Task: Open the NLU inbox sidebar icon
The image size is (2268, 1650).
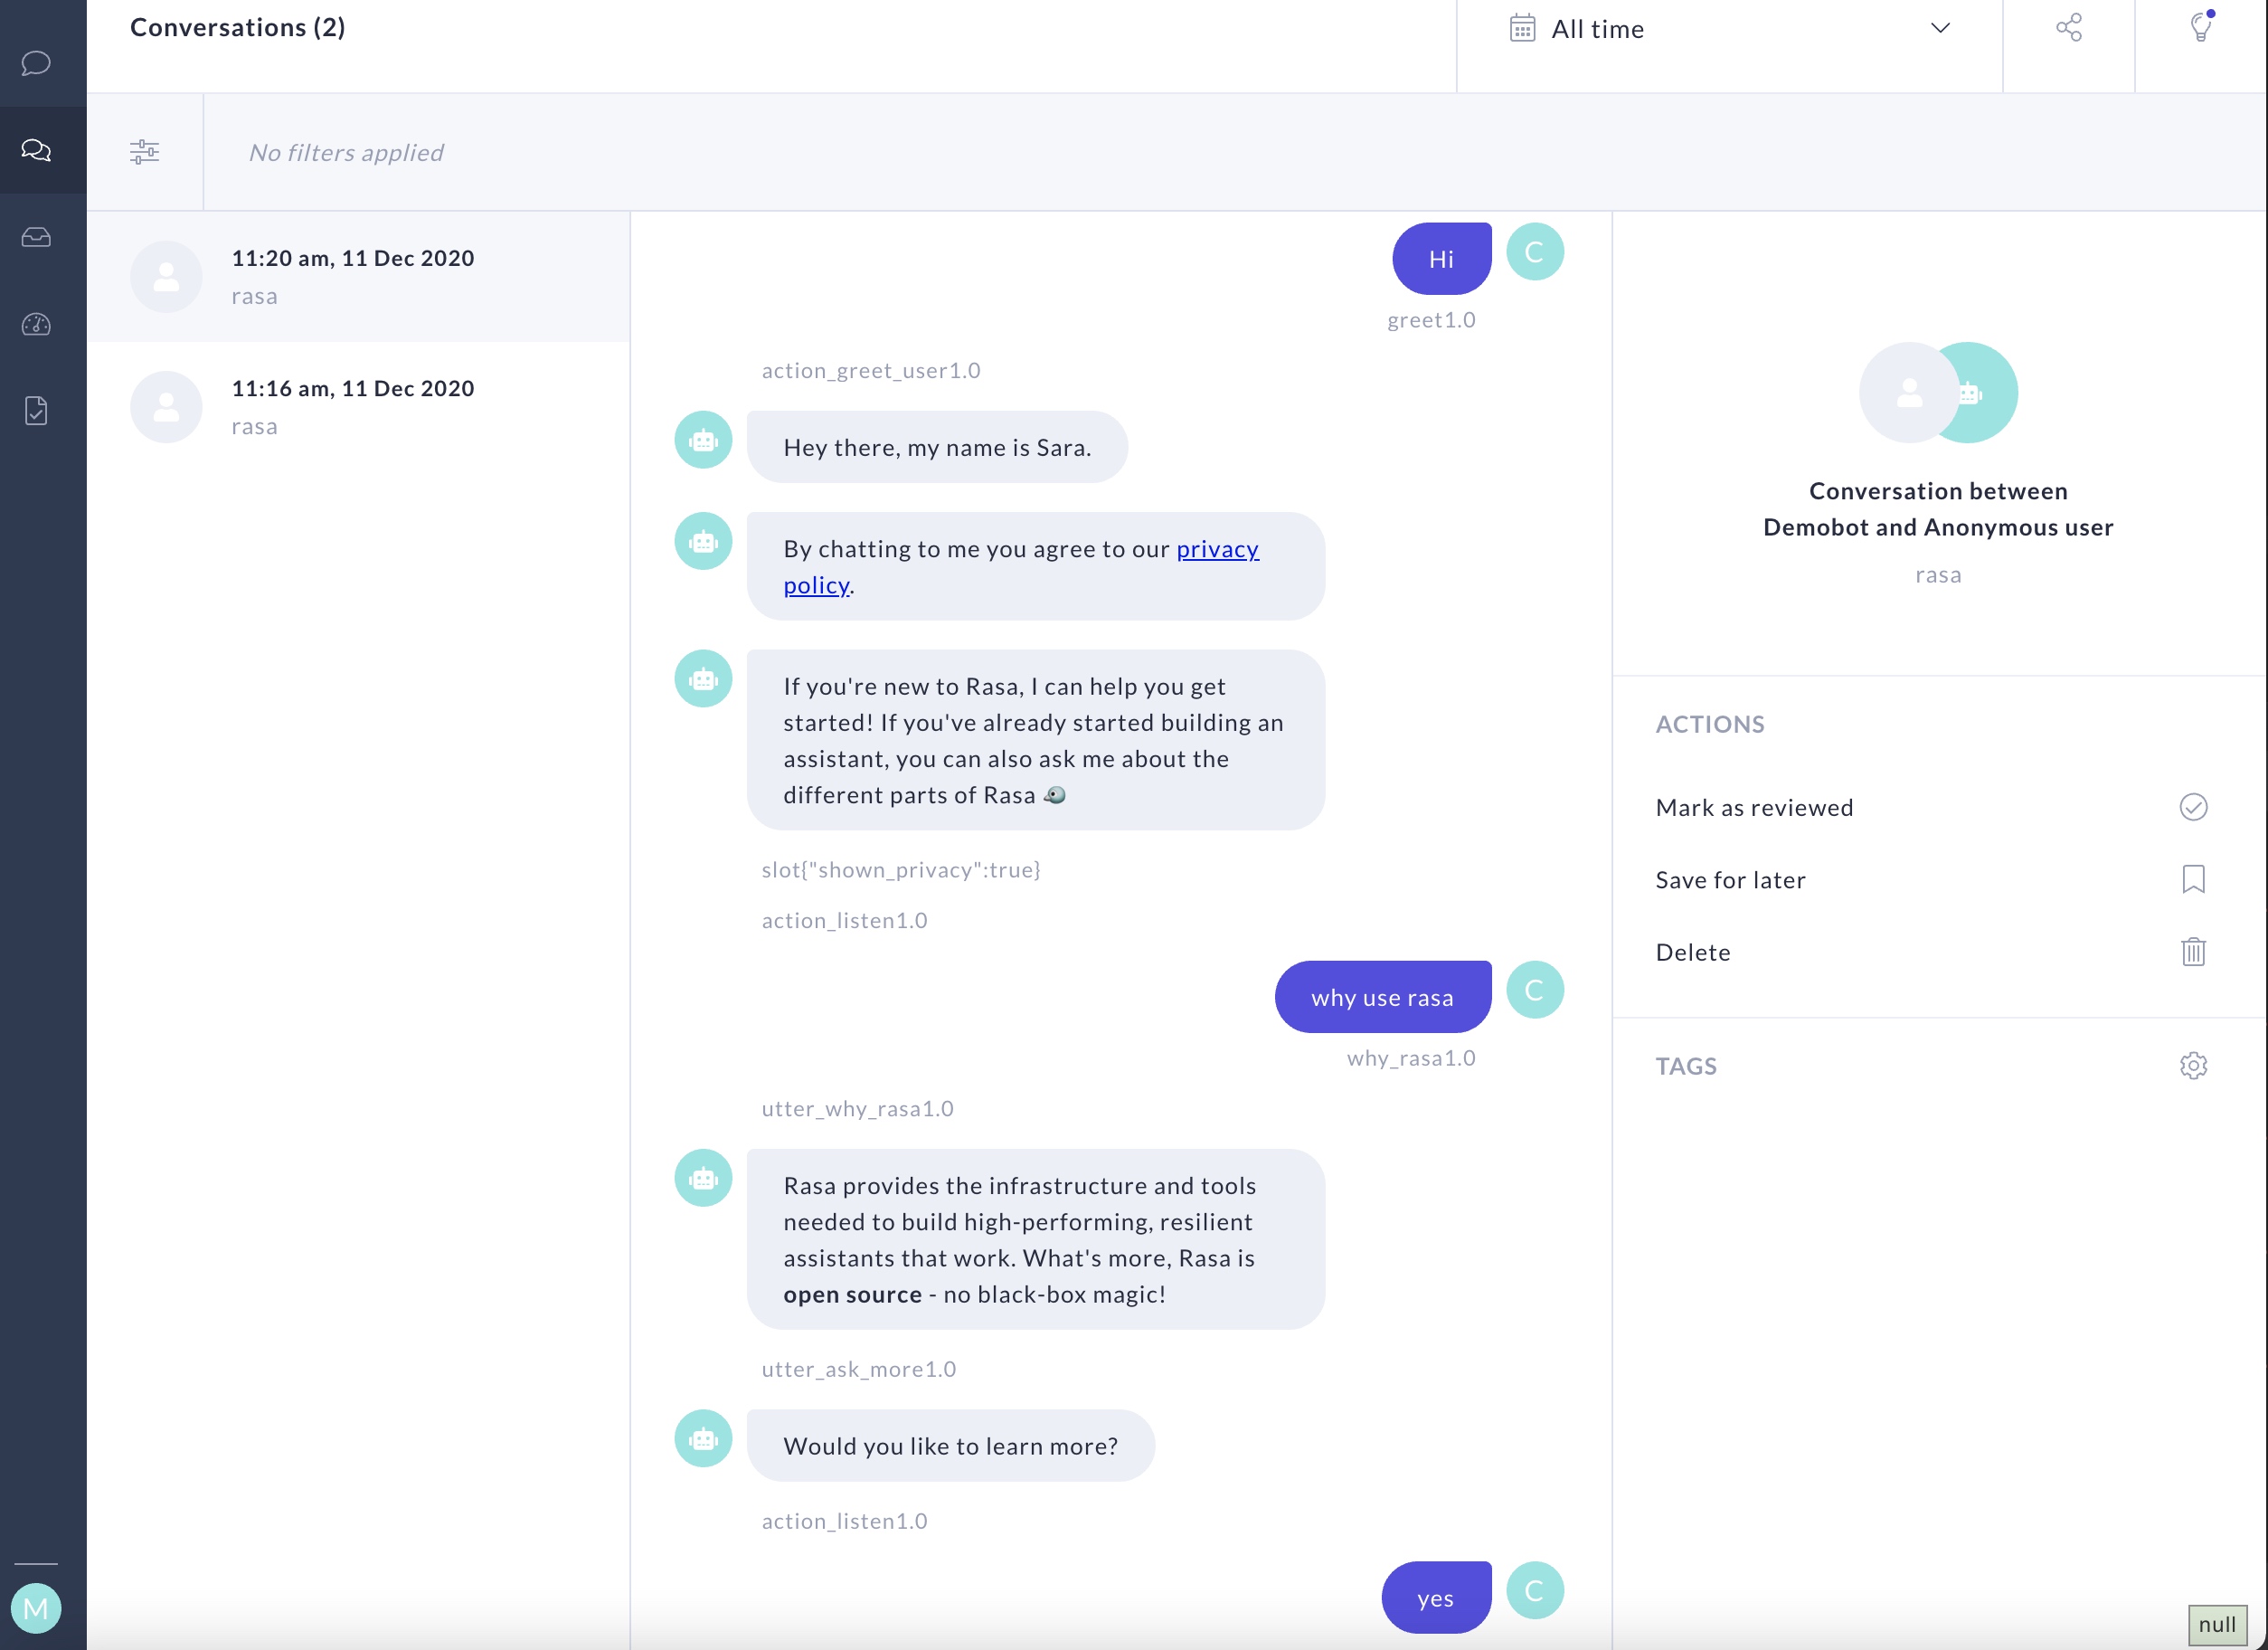Action: 36,237
